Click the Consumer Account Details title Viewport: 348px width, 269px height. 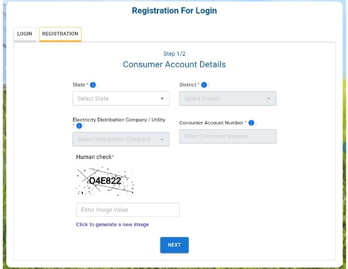pyautogui.click(x=175, y=65)
